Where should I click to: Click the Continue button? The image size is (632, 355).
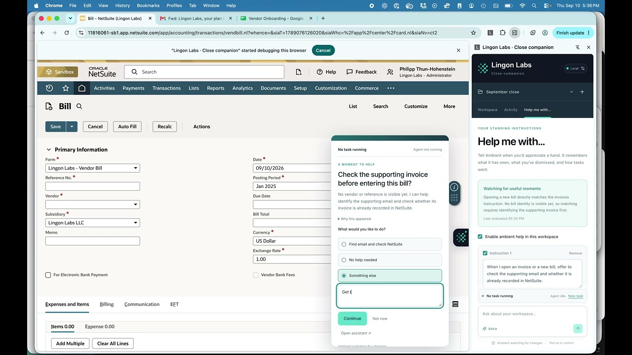[353, 319]
